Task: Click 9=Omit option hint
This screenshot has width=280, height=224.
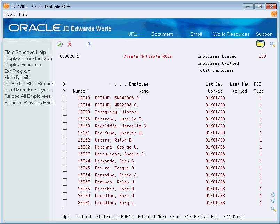Action: [85, 217]
